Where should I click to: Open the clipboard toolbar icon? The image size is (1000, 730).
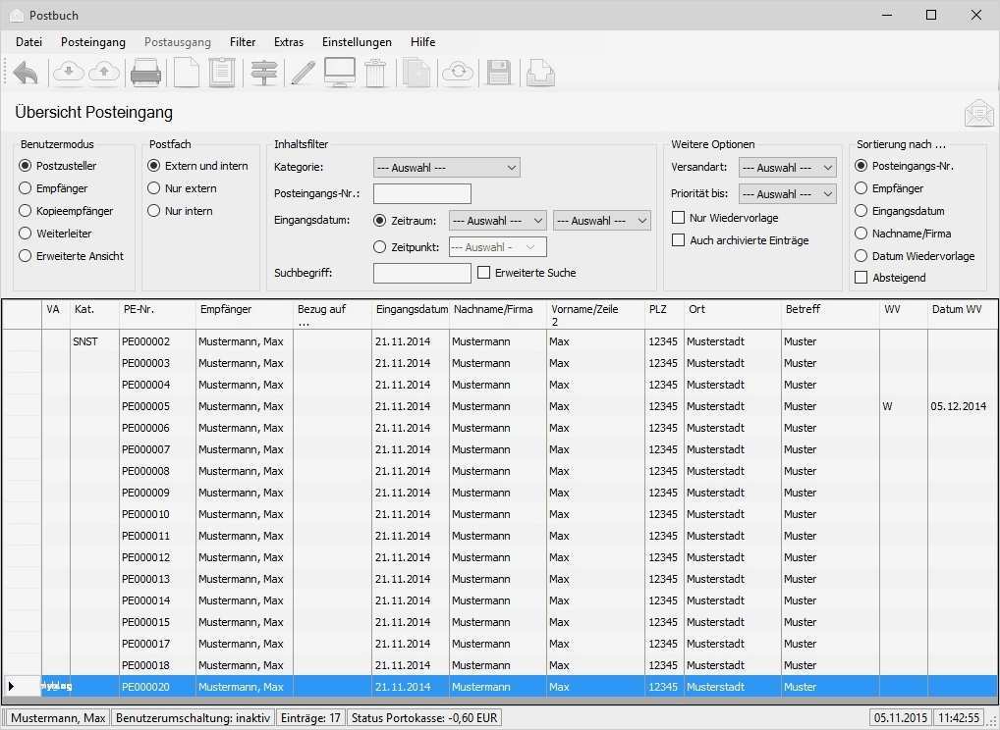pyautogui.click(x=222, y=72)
